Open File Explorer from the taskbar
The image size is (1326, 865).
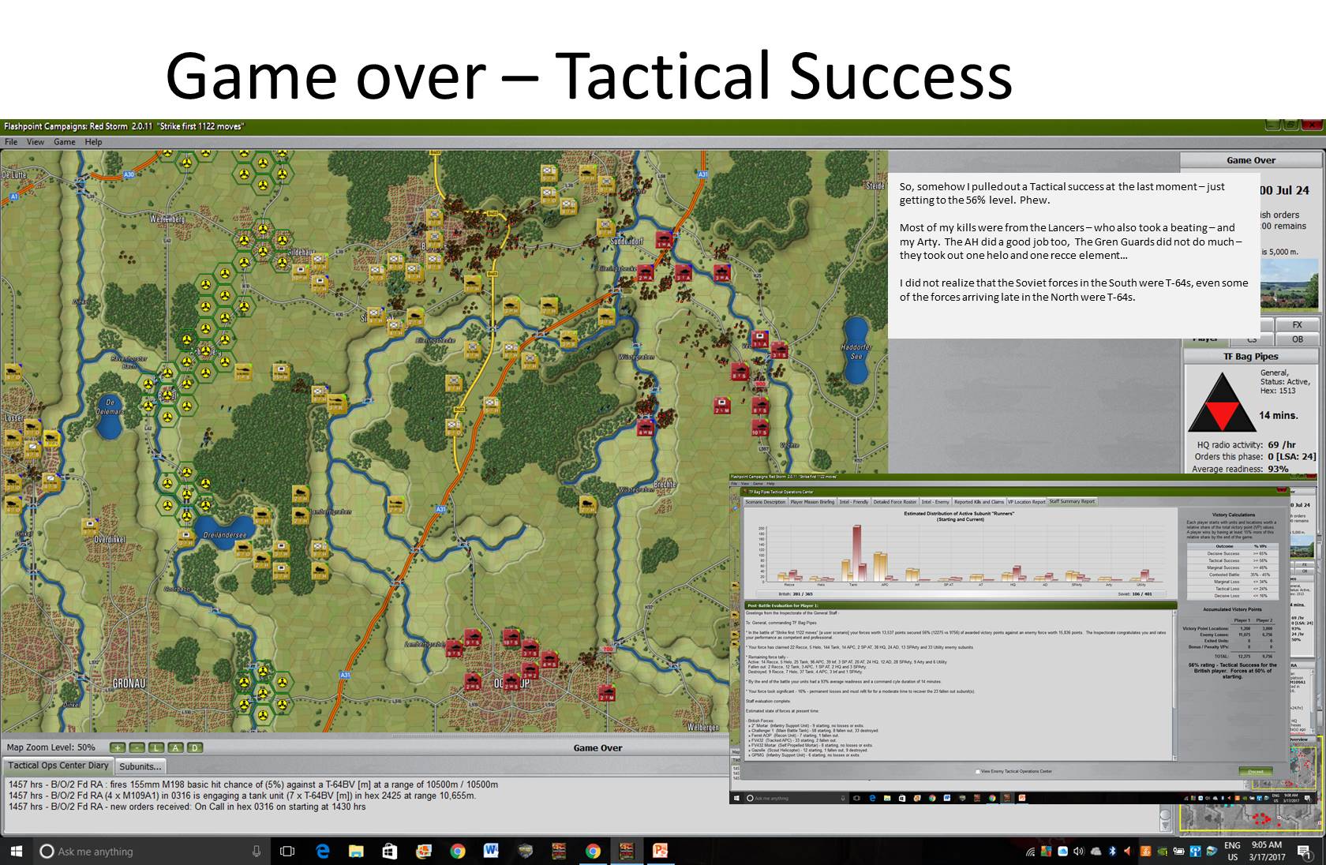356,851
